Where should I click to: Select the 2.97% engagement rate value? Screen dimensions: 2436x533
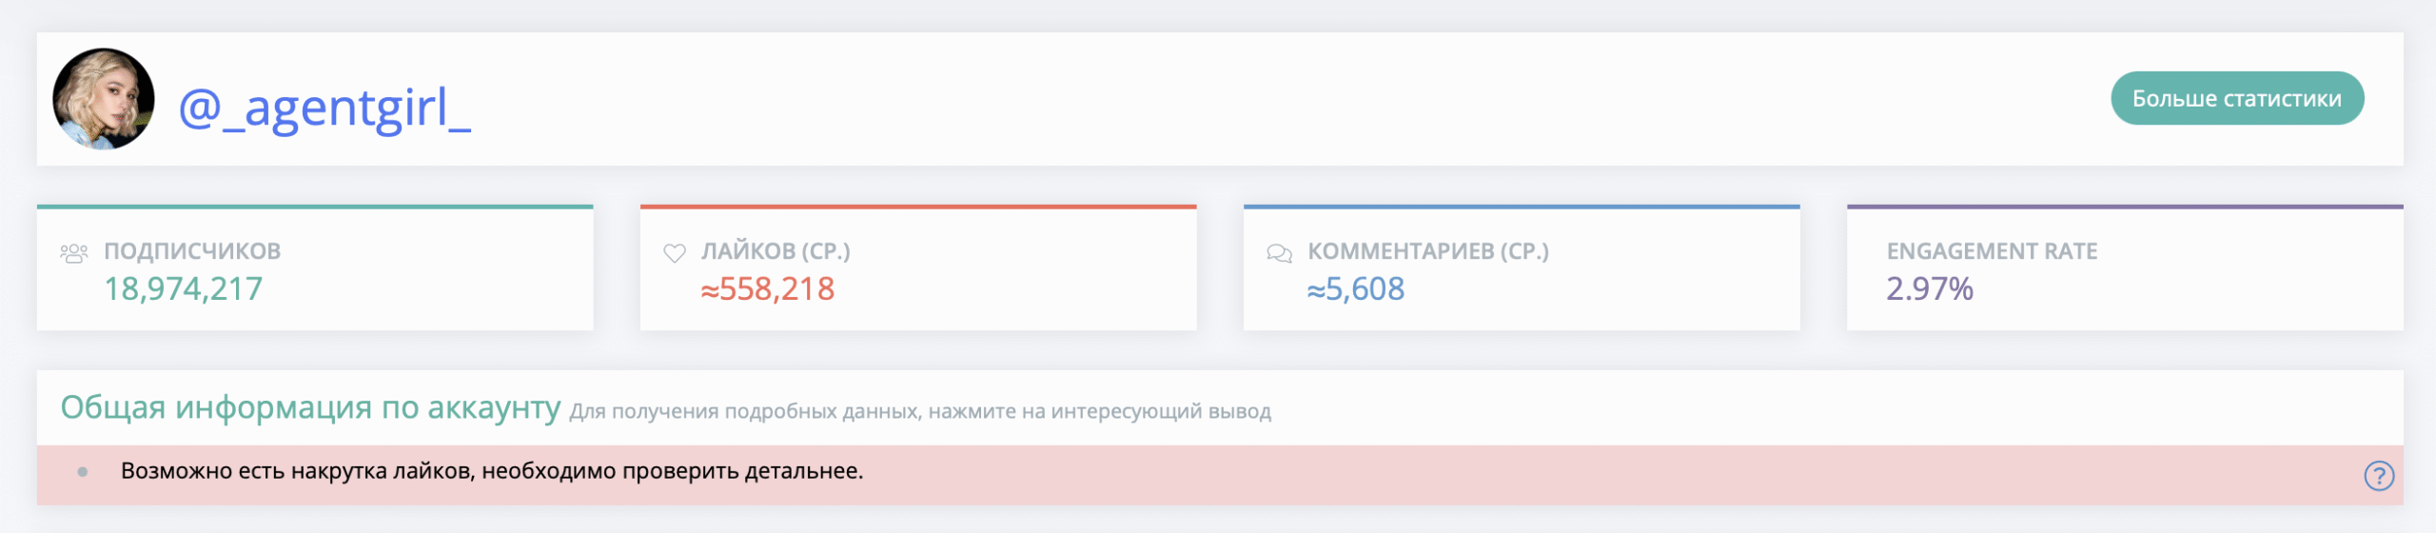[x=1930, y=289]
